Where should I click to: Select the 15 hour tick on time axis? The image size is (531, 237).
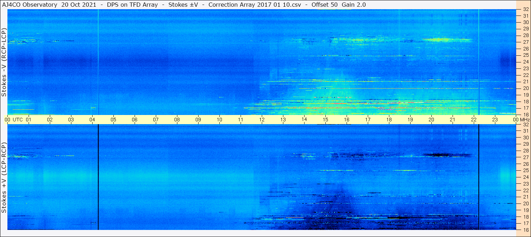[325, 120]
